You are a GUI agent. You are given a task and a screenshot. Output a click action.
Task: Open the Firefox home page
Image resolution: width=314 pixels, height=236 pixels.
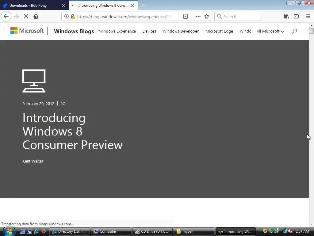point(36,17)
